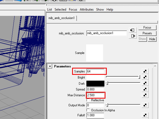Open the Focus menu

click(73, 10)
